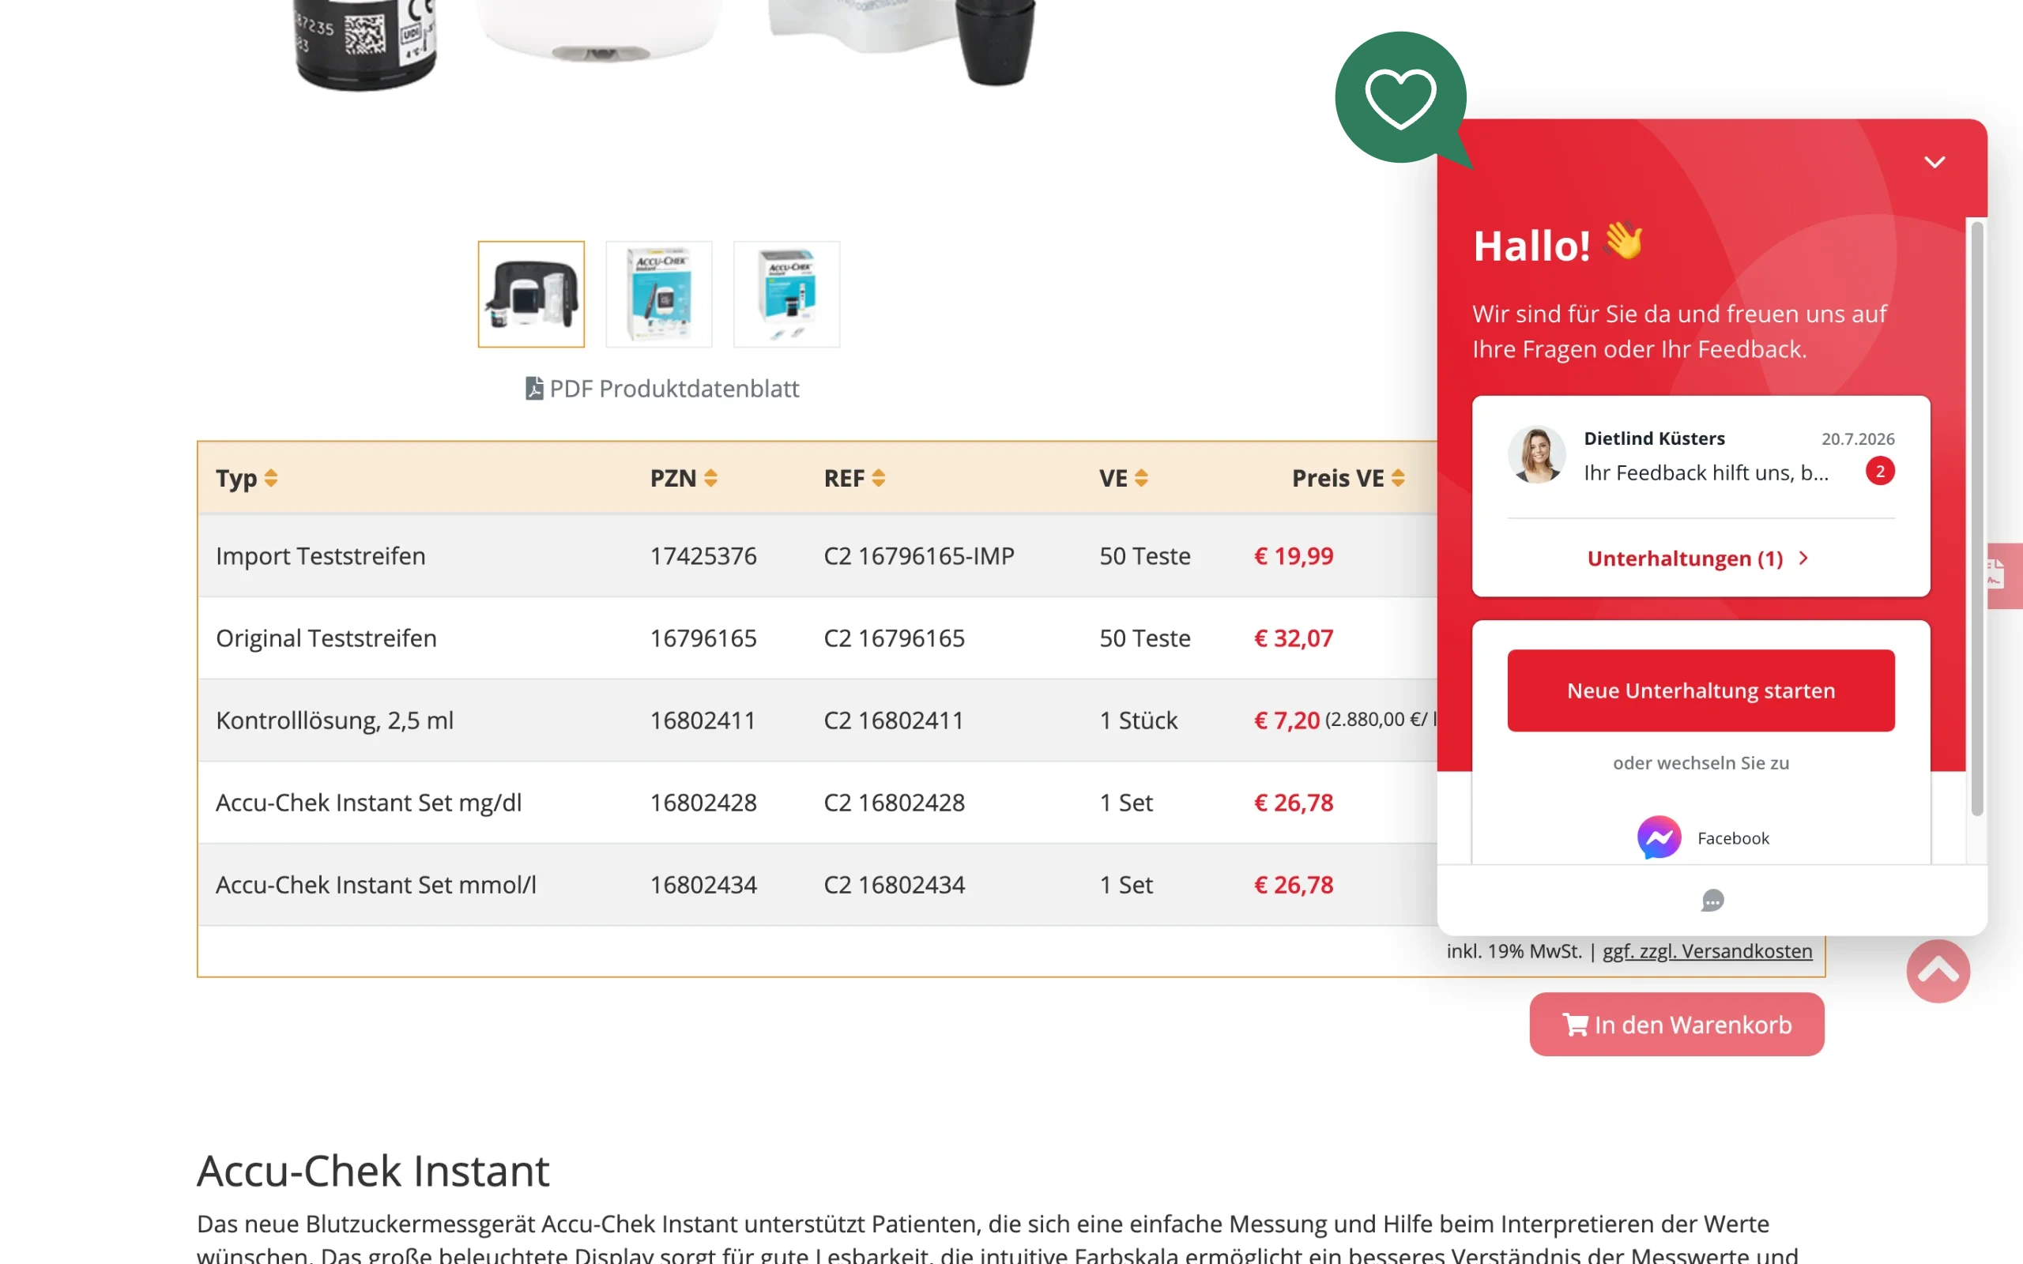Click Import Teststreifen row text
Viewport: 2023px width, 1264px height.
tap(321, 556)
